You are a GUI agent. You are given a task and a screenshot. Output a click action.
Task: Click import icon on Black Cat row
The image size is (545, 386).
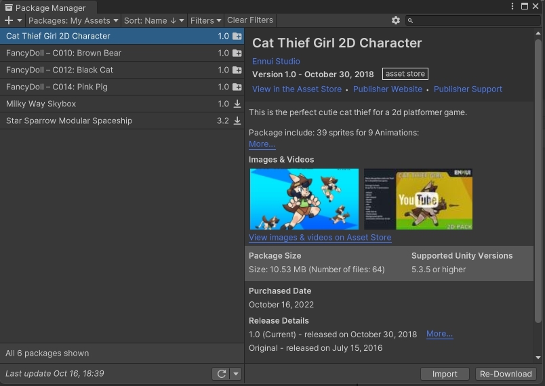tap(237, 70)
